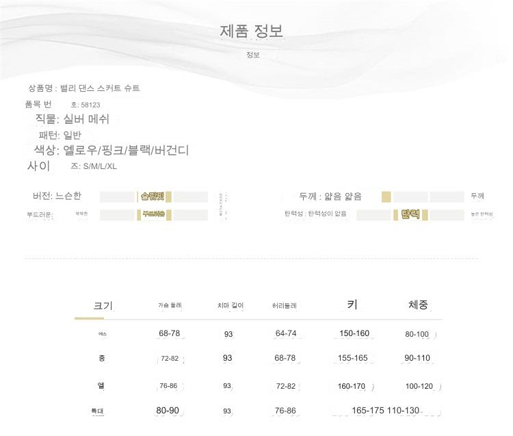Viewport: 513px width, 436px height.
Task: Click the gold thickness marker beside 얇음
Action: pyautogui.click(x=386, y=197)
